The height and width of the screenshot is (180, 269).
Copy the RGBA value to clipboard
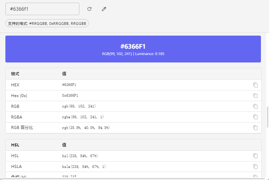click(255, 117)
